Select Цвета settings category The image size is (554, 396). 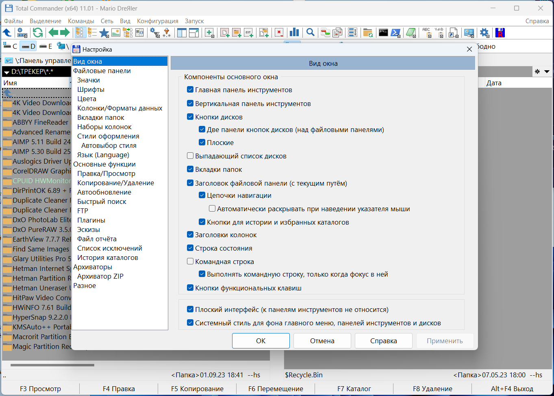coord(87,99)
